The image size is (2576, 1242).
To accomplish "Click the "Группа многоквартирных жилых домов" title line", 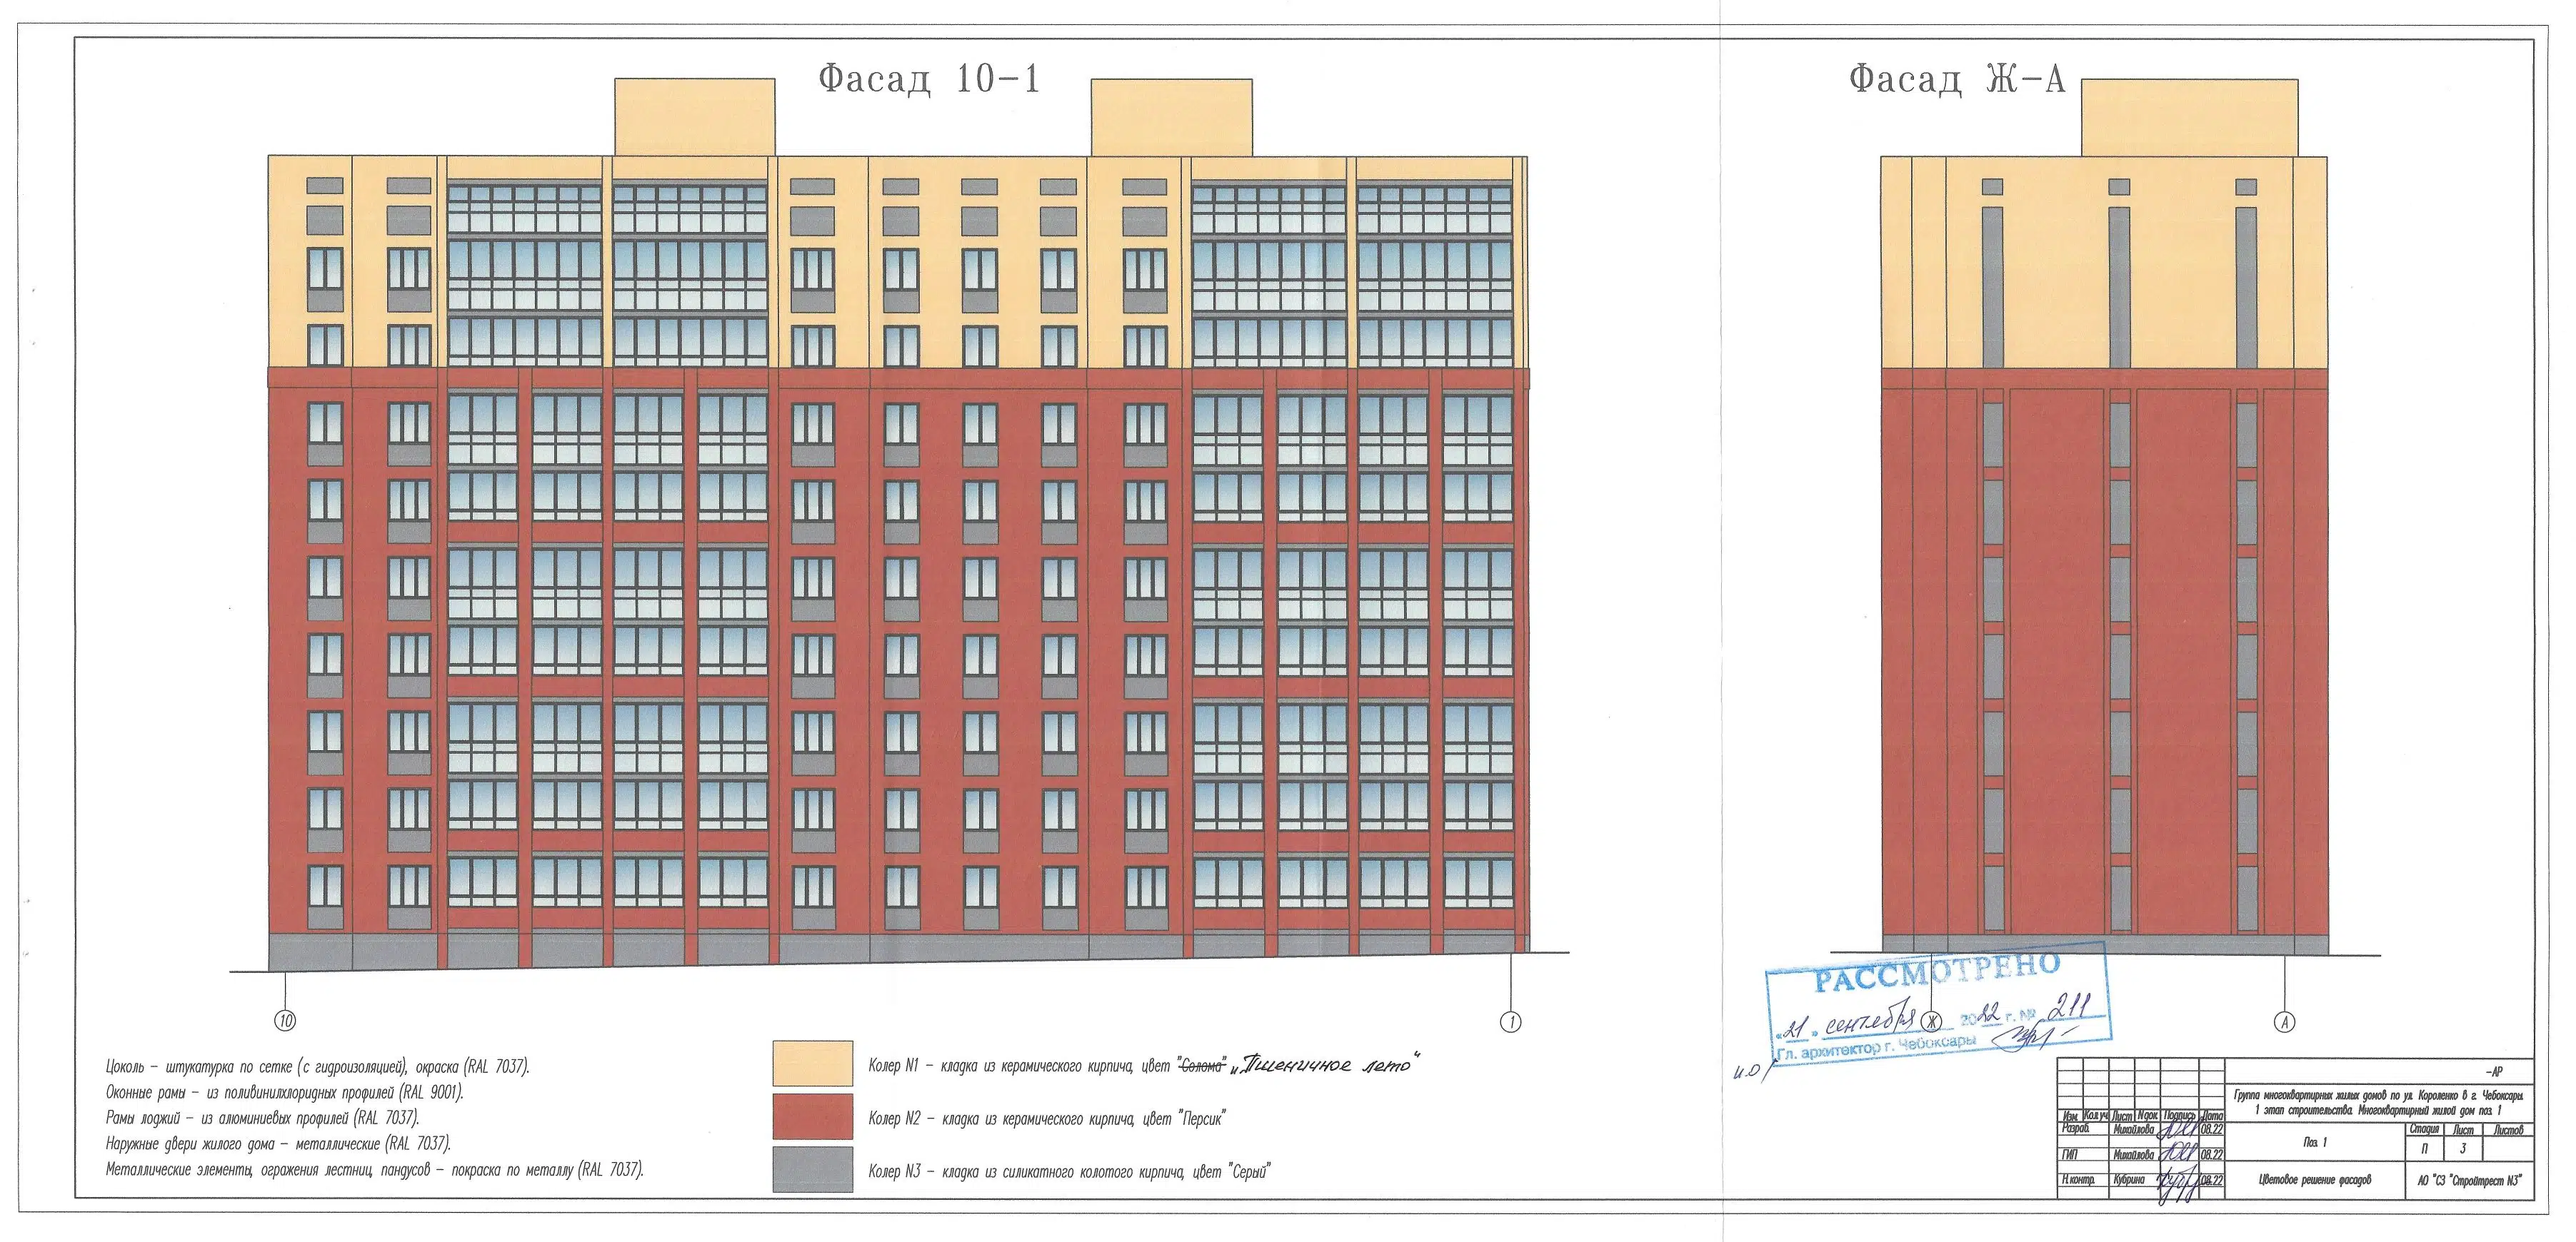I will [x=2379, y=1096].
